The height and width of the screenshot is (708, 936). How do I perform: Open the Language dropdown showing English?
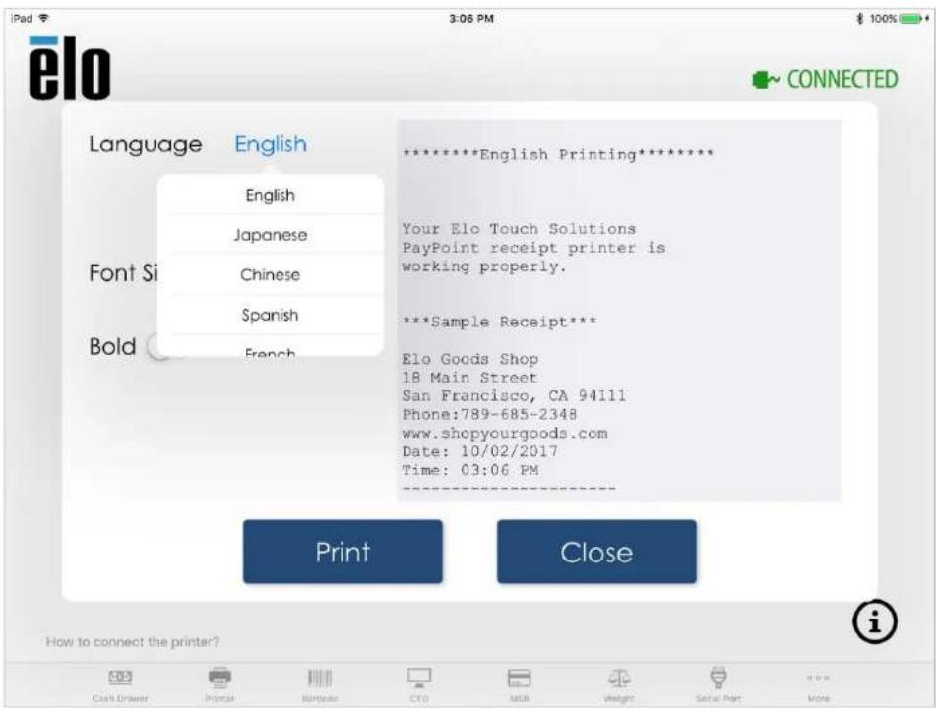pos(271,145)
